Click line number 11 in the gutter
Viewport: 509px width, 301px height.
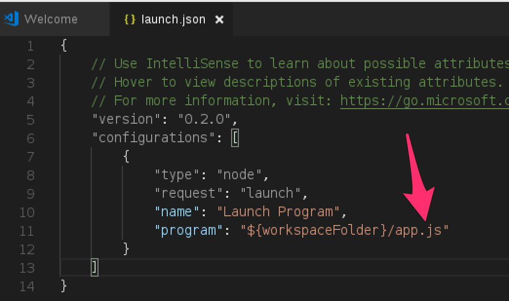pos(27,230)
